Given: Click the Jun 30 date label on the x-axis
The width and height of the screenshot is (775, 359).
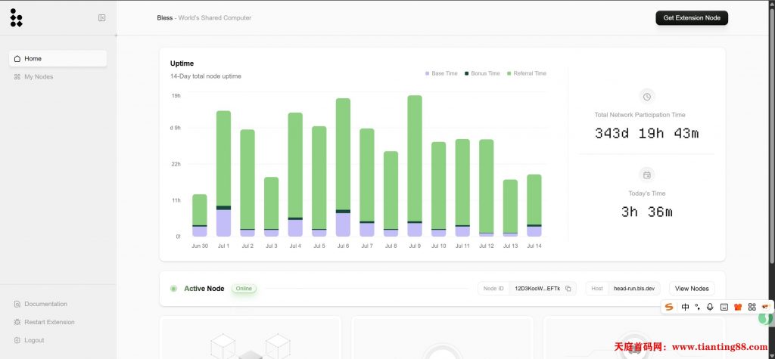Looking at the screenshot, I should pyautogui.click(x=200, y=246).
